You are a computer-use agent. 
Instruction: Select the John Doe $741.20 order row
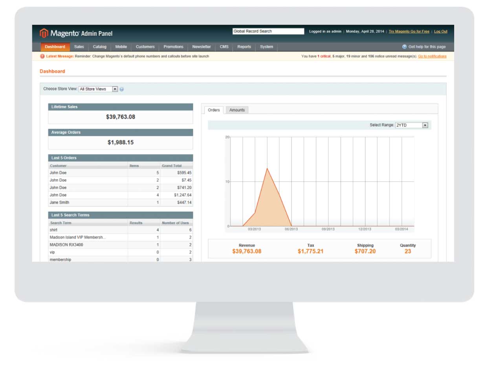click(121, 188)
